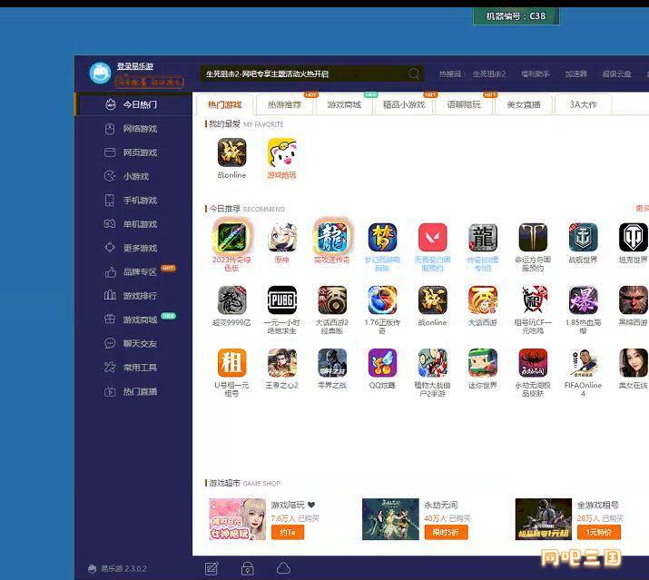Select sidebar 游戏商城 entry
Screen dimensions: 649x580
pos(133,319)
